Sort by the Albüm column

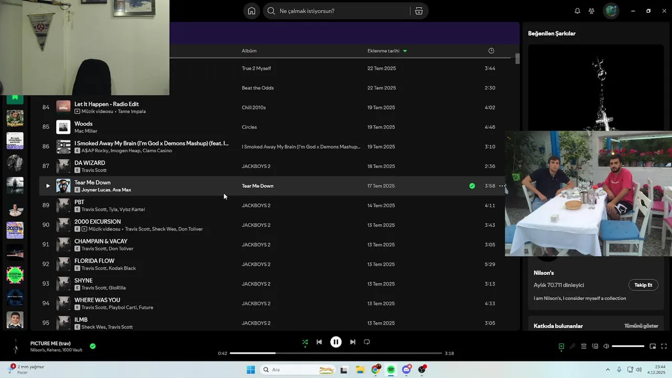[249, 51]
